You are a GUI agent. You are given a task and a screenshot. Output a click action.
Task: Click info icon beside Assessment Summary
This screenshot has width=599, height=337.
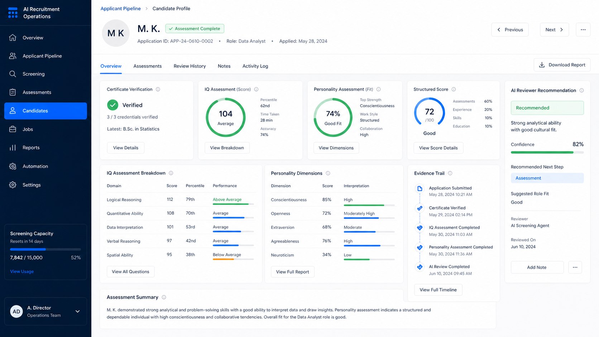point(164,297)
